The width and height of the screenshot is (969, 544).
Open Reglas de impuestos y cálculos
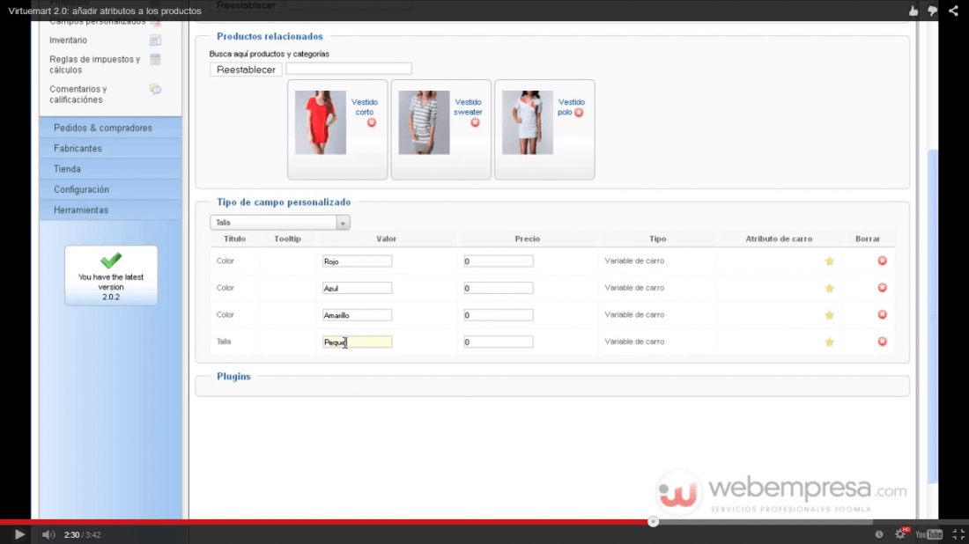coord(94,64)
